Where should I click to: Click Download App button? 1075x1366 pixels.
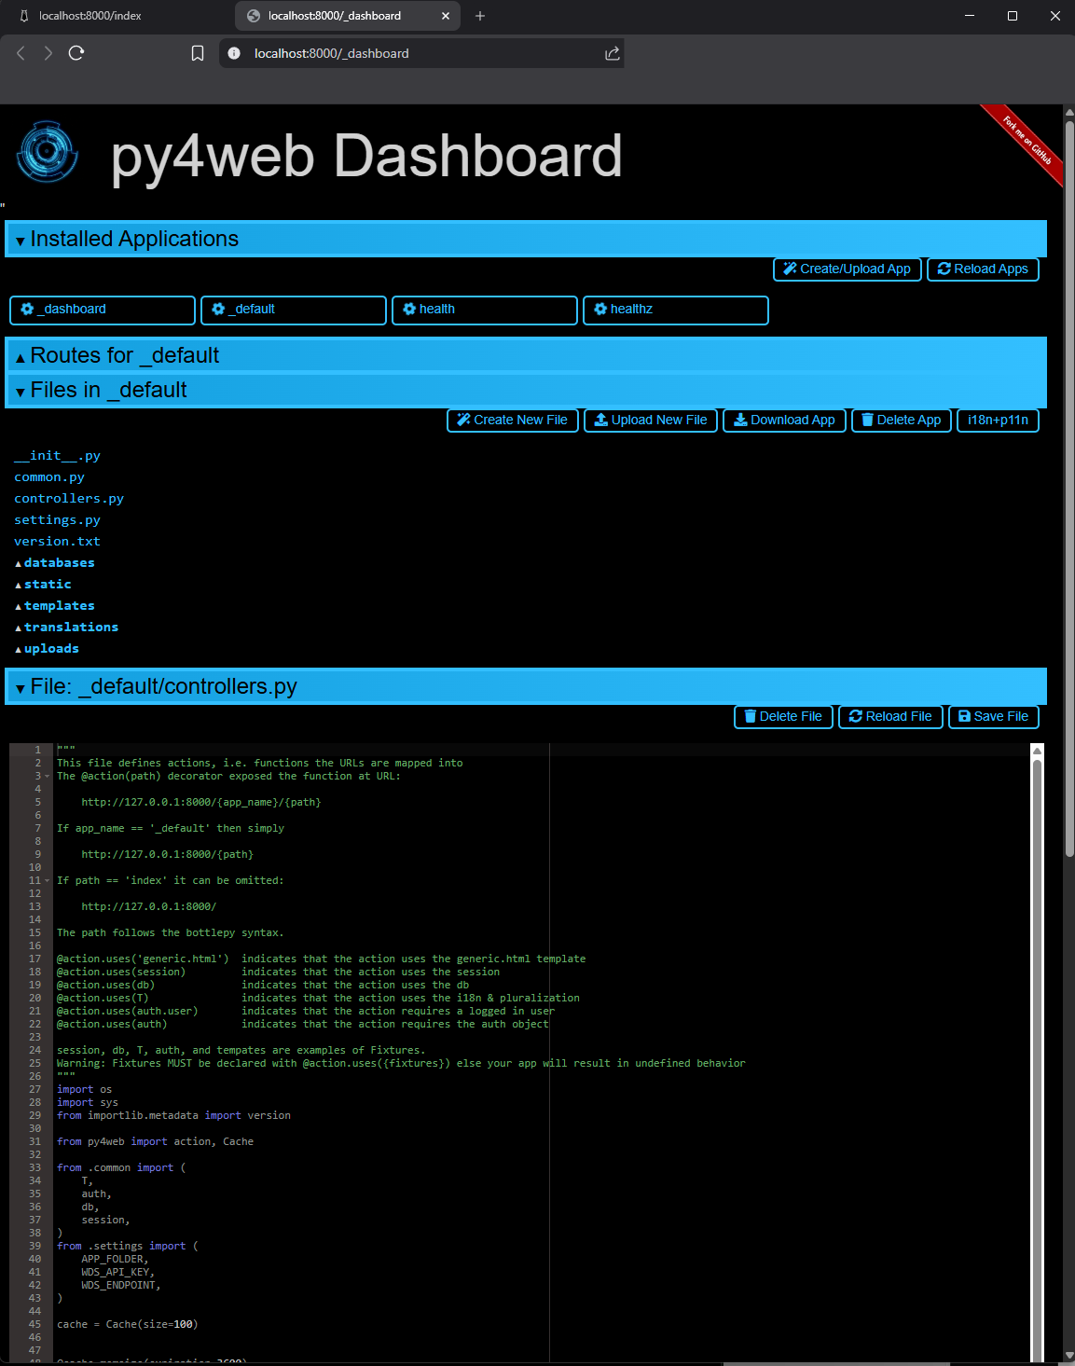coord(784,421)
